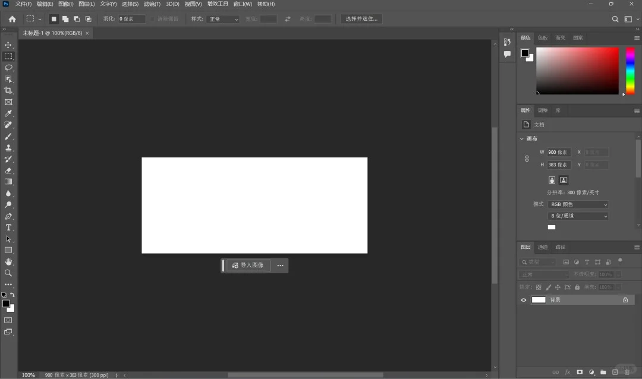Open Layers panel flyout menu
This screenshot has height=379, width=642.
click(637, 247)
